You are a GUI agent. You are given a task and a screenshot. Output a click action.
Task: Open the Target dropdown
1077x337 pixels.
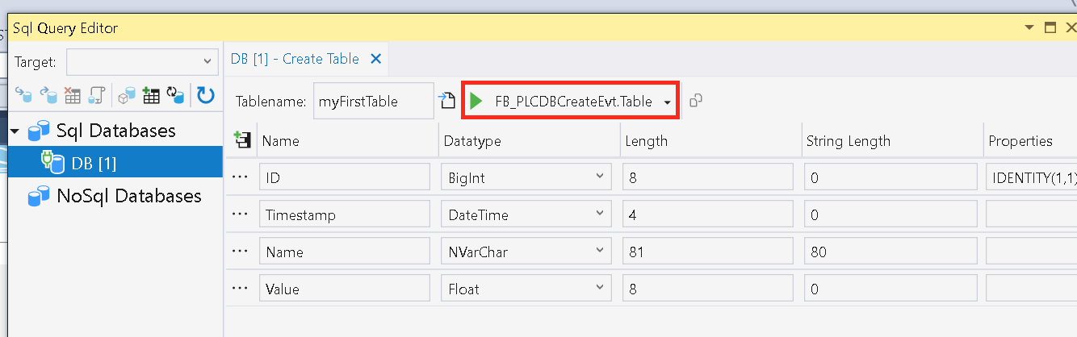tap(142, 61)
